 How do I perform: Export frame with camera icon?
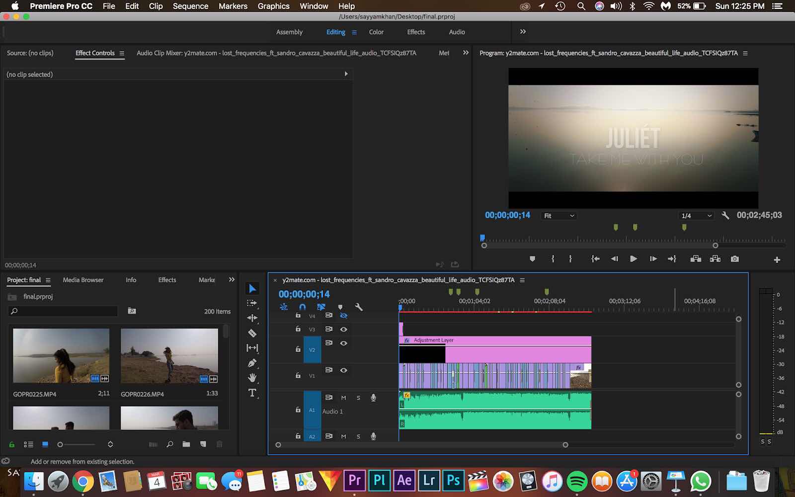pos(735,259)
